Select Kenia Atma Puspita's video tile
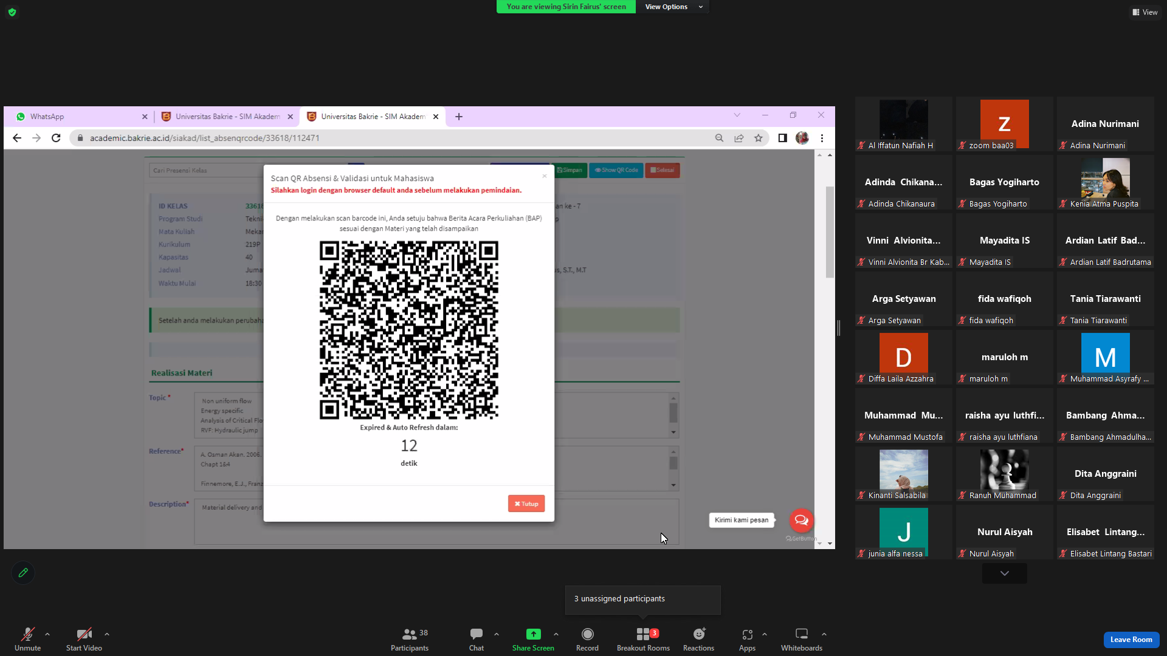 [x=1105, y=183]
